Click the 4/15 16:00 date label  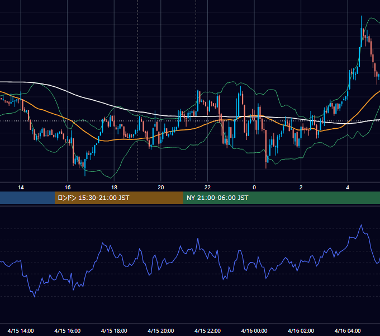[x=68, y=330]
